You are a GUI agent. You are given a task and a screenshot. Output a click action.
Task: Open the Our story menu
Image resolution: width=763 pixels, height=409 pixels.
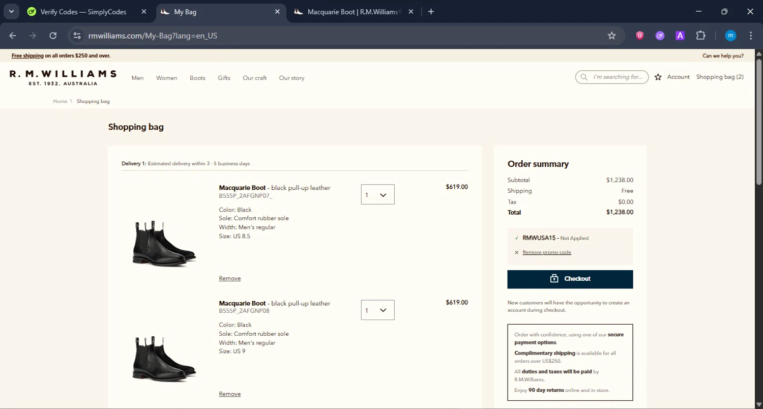291,78
